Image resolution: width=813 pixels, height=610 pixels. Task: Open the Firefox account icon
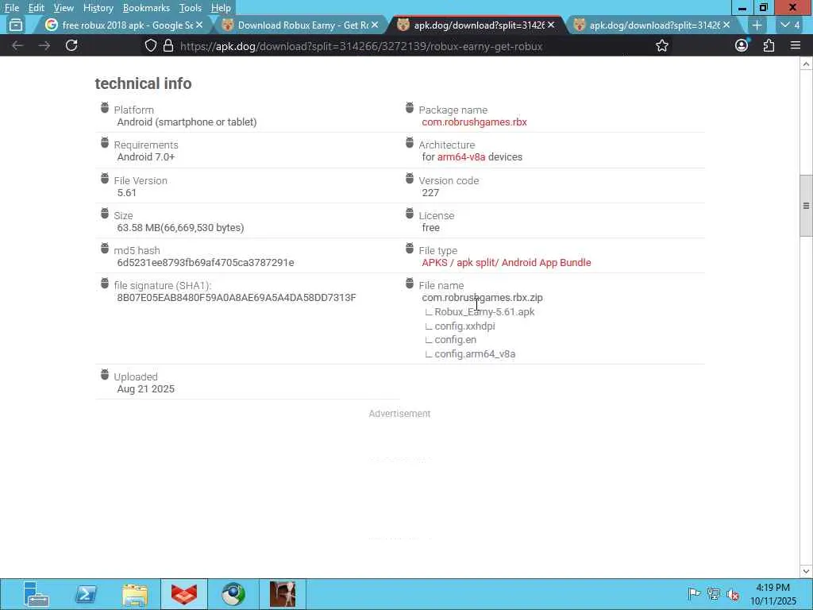pyautogui.click(x=742, y=45)
